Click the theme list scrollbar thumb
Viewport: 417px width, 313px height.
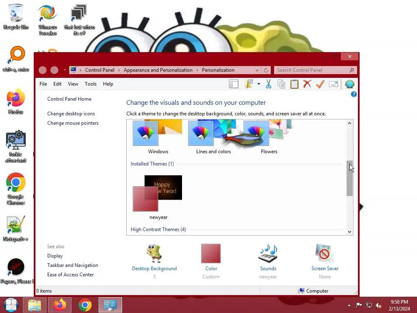tap(349, 179)
